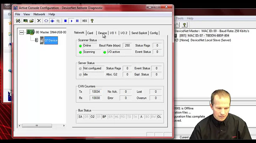Click the master card icon in tree
256x143 pixels.
click(x=30, y=32)
